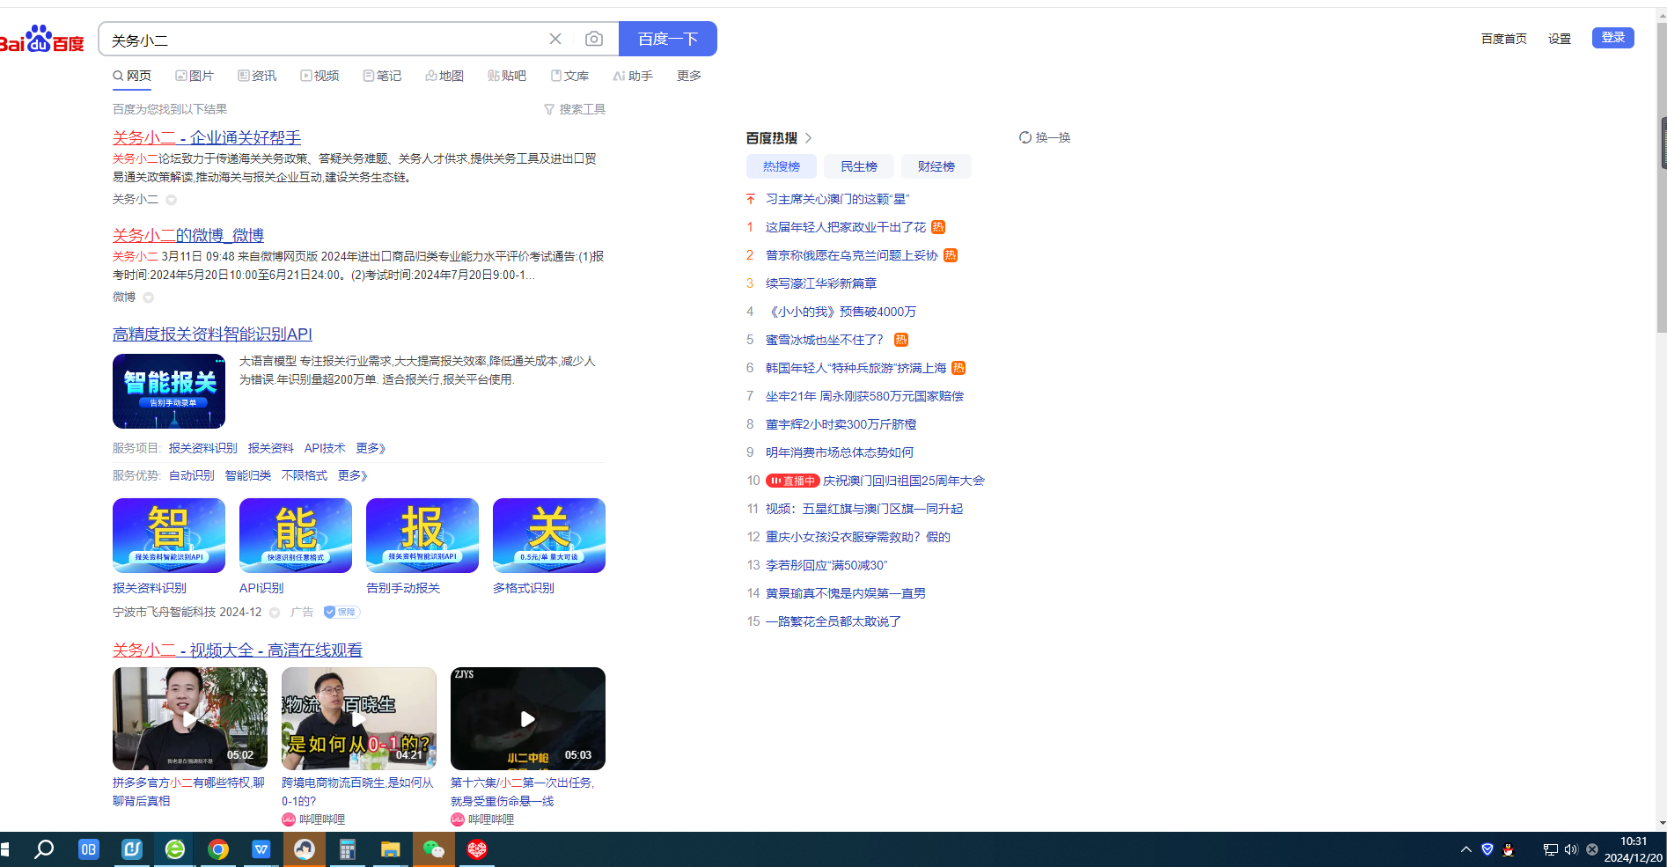Switch to the 文库 search tab
The image size is (1667, 867).
[569, 76]
